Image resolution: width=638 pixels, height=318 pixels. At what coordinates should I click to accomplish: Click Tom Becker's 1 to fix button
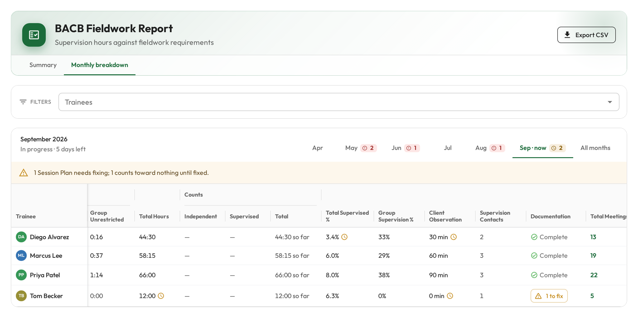click(x=549, y=296)
